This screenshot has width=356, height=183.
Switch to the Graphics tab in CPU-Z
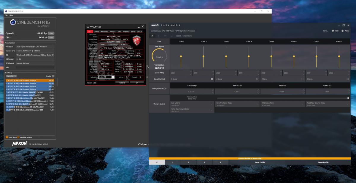(x=126, y=31)
